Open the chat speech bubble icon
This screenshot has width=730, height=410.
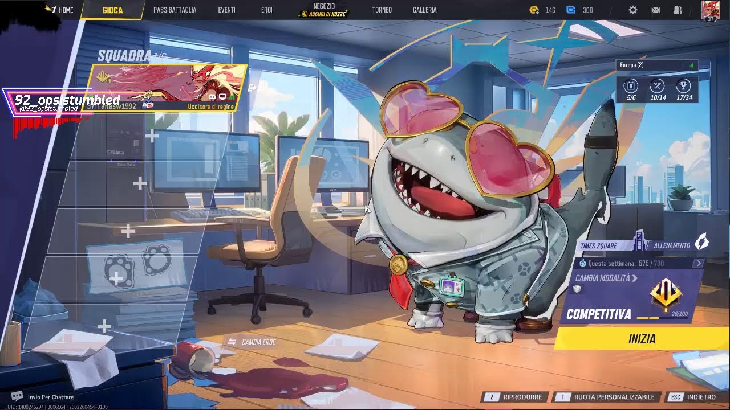17,396
